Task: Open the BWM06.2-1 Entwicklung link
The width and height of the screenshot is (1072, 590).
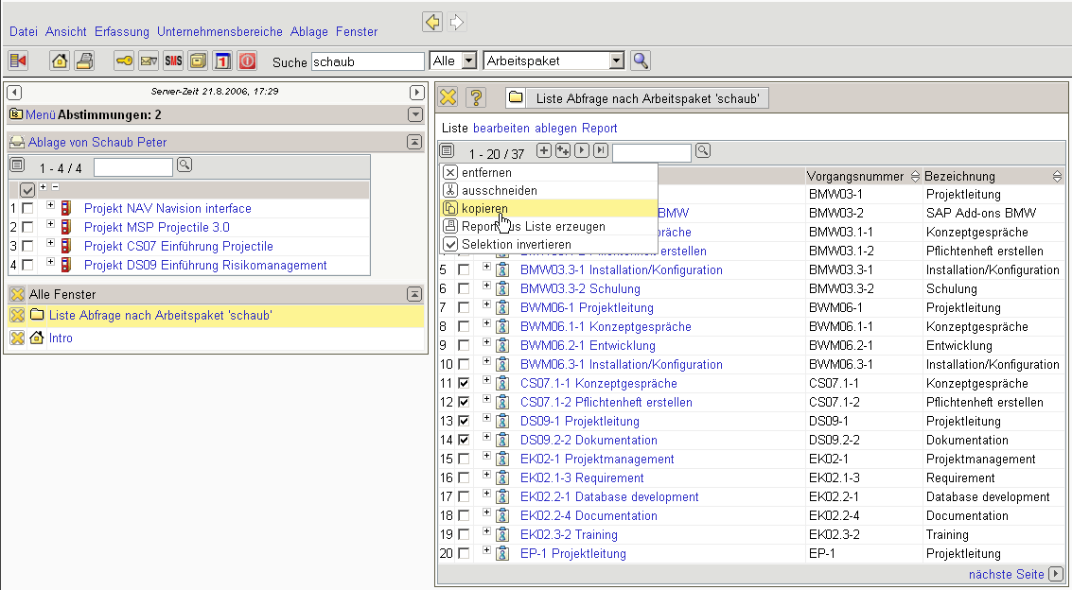Action: pos(588,345)
